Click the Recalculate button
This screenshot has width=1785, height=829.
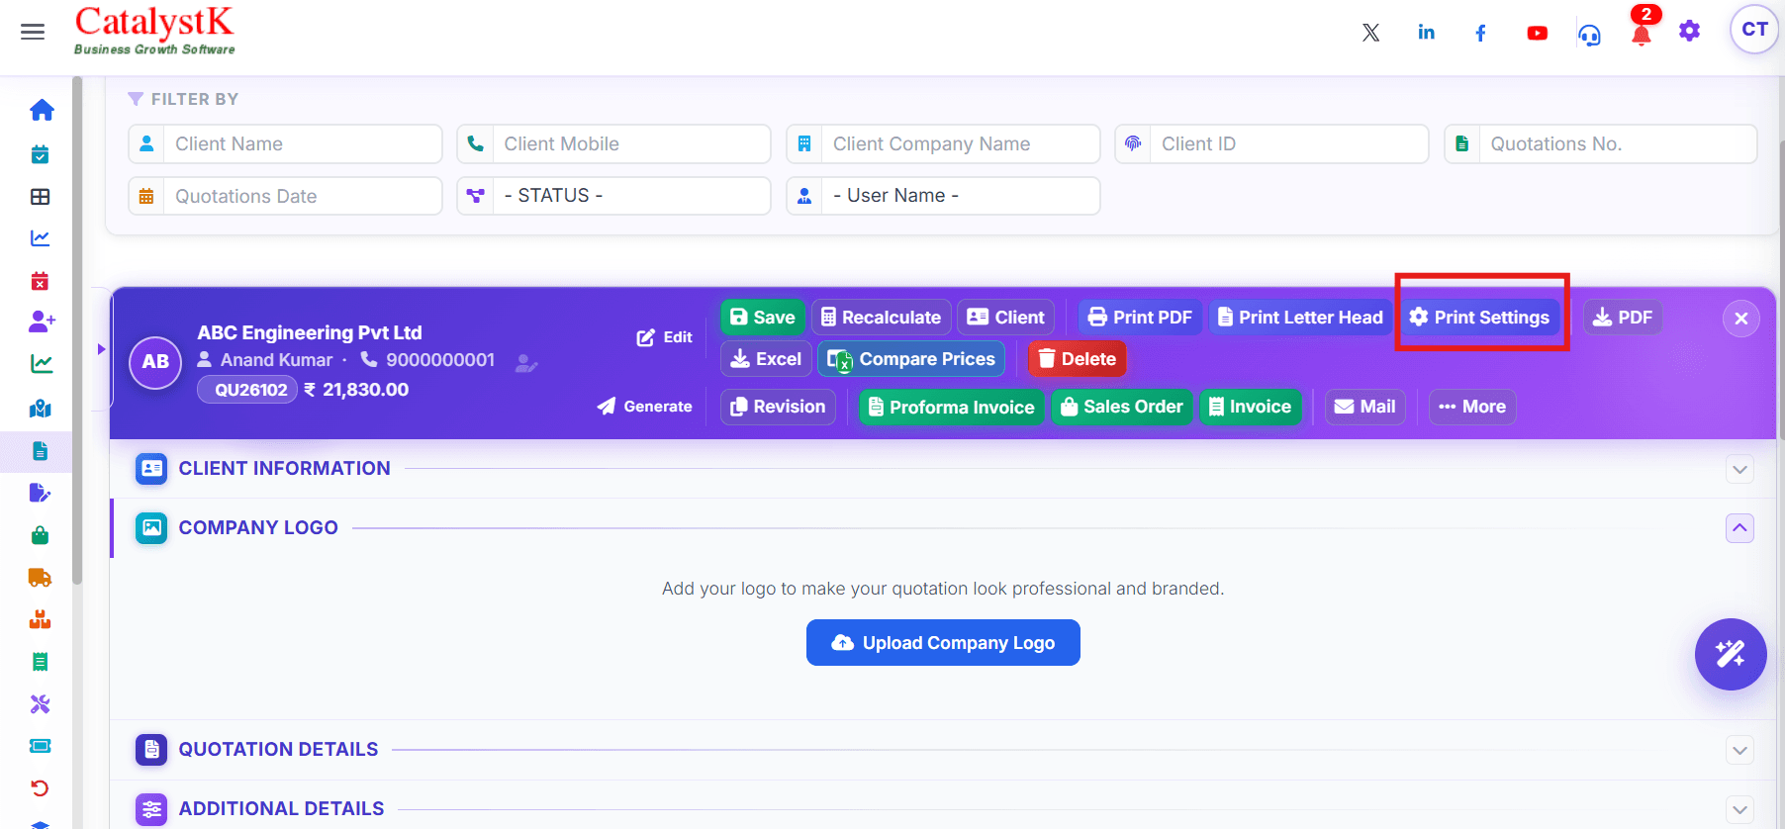point(882,318)
